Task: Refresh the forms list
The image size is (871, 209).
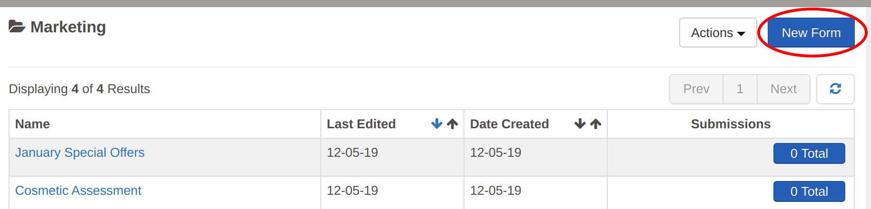Action: tap(835, 89)
